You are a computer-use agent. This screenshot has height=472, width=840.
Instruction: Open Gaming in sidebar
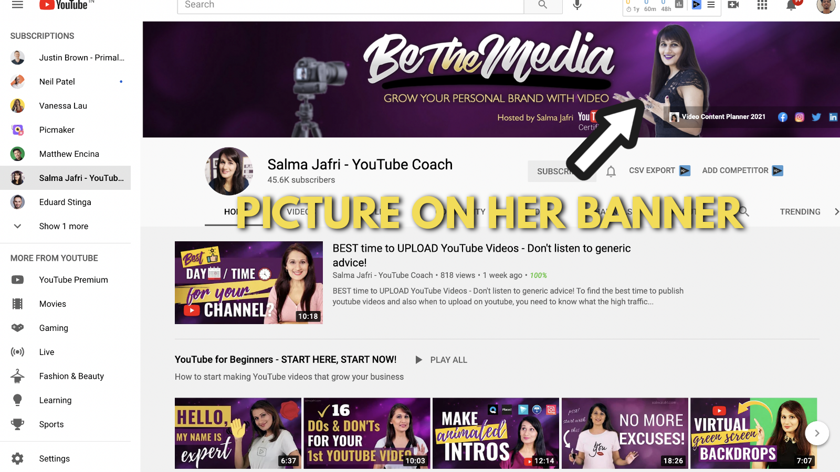coord(66,328)
